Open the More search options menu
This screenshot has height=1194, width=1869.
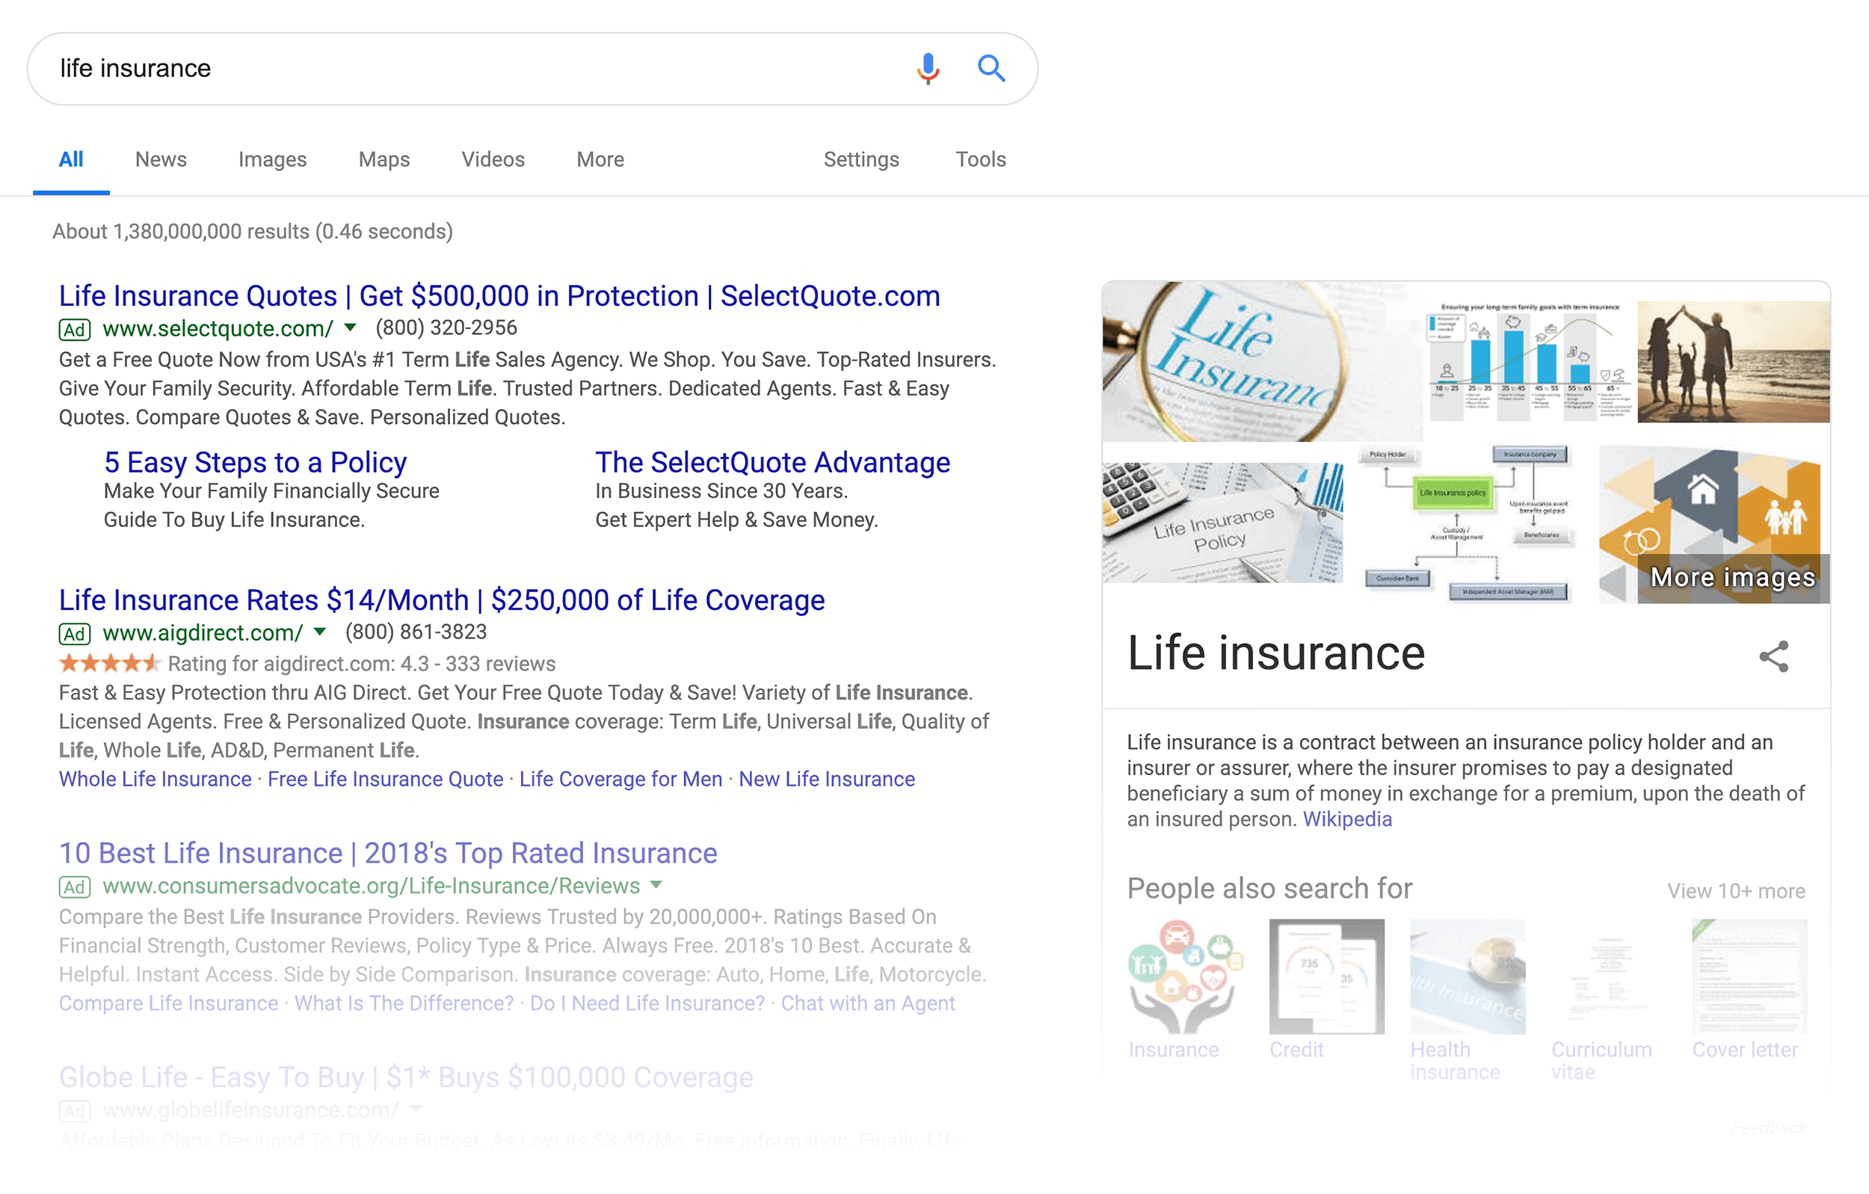click(x=600, y=159)
